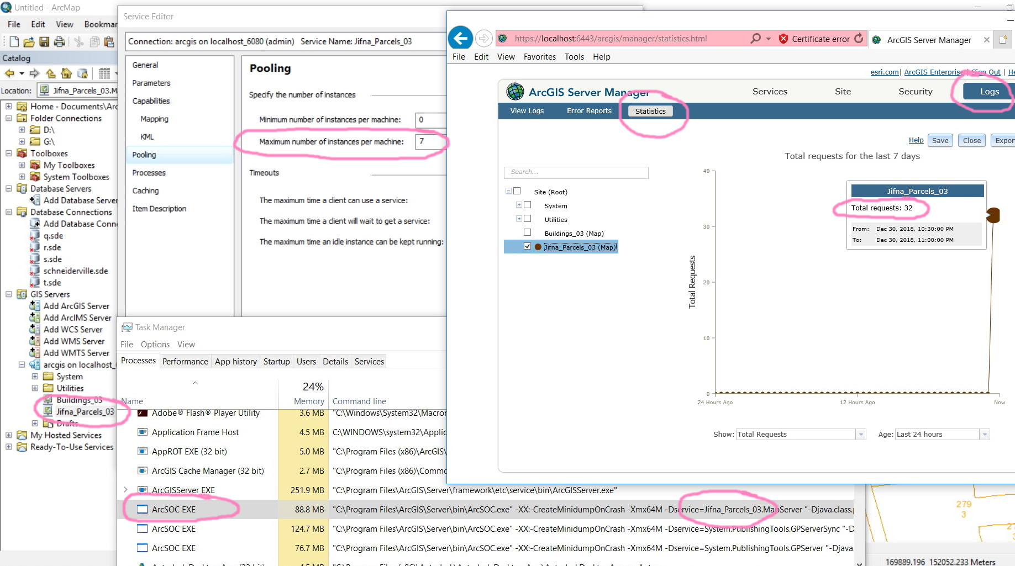Expand the ArcGISServer EXE process group
The height and width of the screenshot is (566, 1015).
(x=125, y=490)
